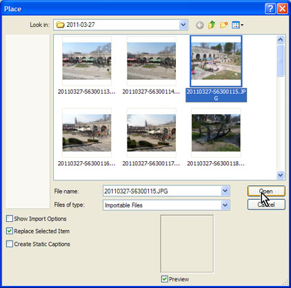Disable the Preview checkbox
Screen dimensions: 291x288
pyautogui.click(x=164, y=279)
